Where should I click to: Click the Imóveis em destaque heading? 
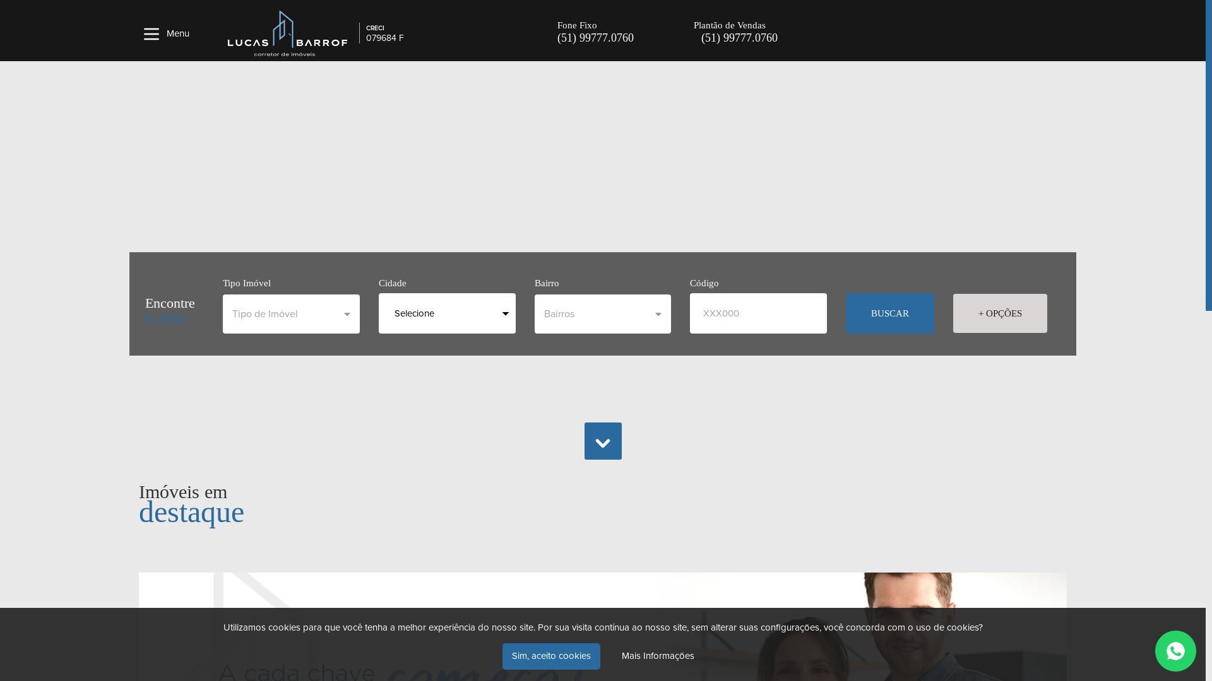pos(191,504)
